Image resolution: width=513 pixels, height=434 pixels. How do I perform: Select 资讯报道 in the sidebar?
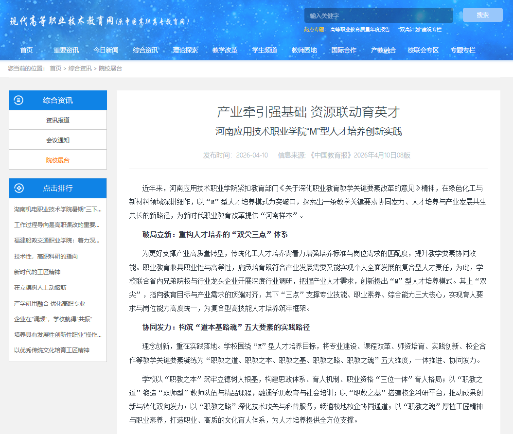click(x=58, y=120)
